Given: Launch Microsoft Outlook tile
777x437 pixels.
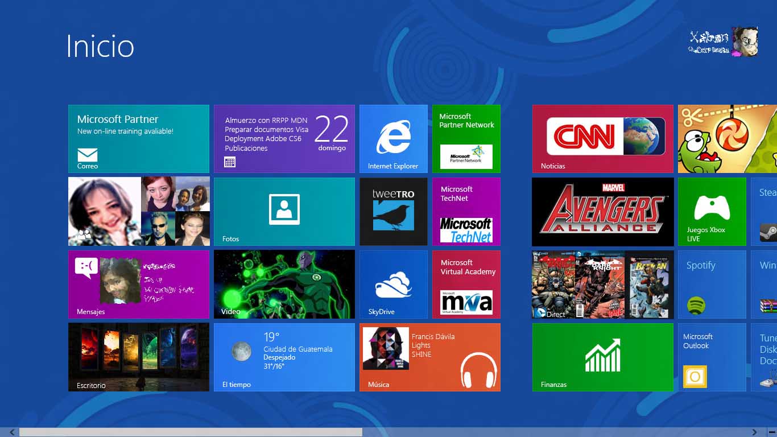Looking at the screenshot, I should tap(712, 357).
